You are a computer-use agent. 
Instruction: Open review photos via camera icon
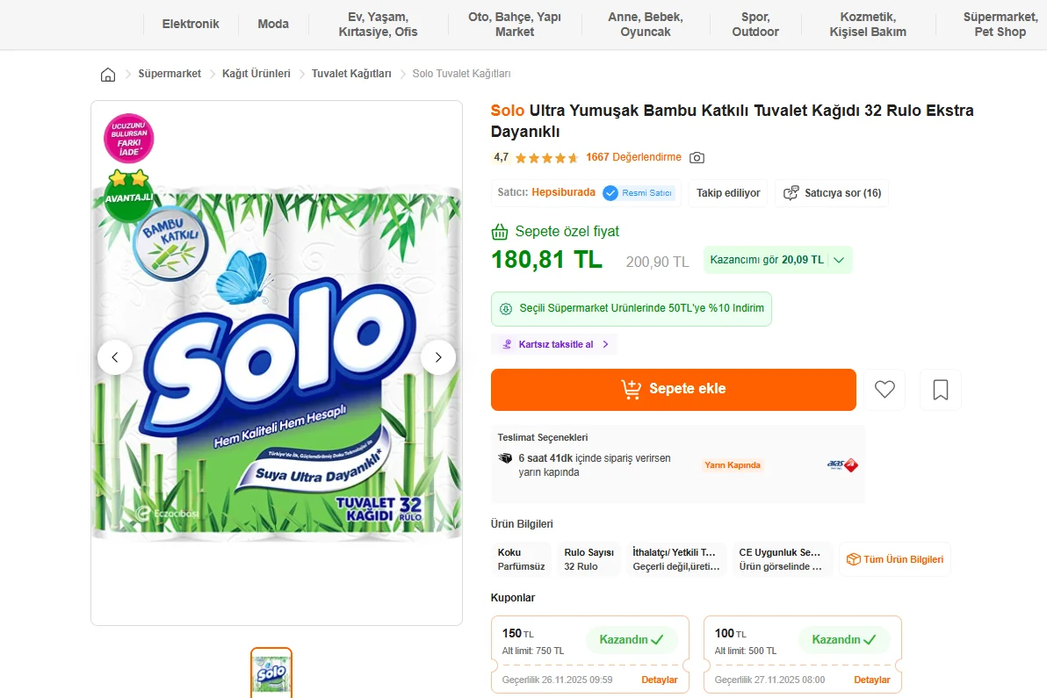[x=697, y=158]
